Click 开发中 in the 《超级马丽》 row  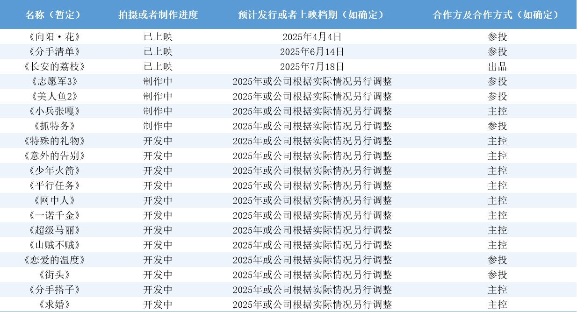[x=158, y=230]
